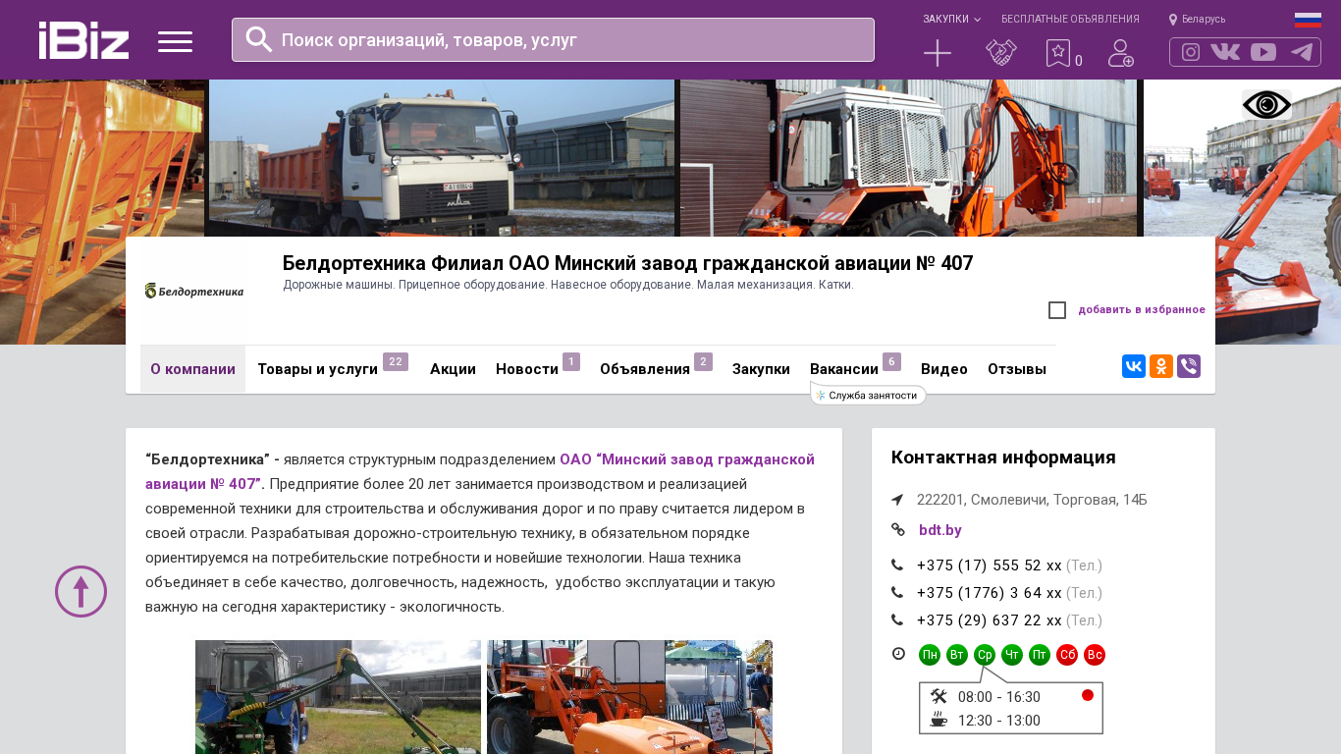Click the Russian flag language icon

pyautogui.click(x=1308, y=20)
